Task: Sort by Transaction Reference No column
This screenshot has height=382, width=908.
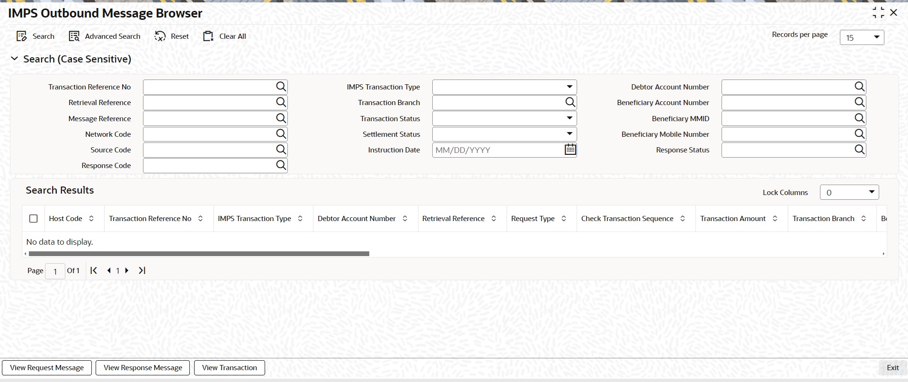Action: tap(200, 219)
